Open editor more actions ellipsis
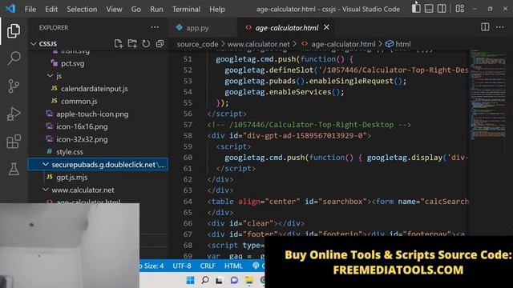 click(500, 27)
